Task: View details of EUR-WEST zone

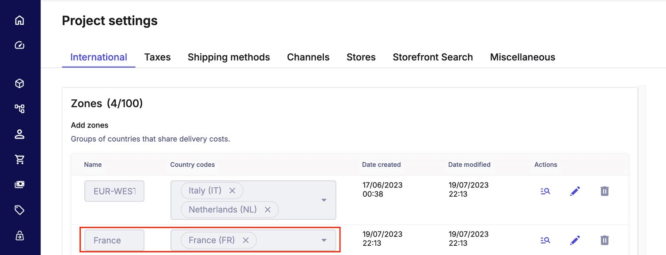Action: [x=545, y=191]
